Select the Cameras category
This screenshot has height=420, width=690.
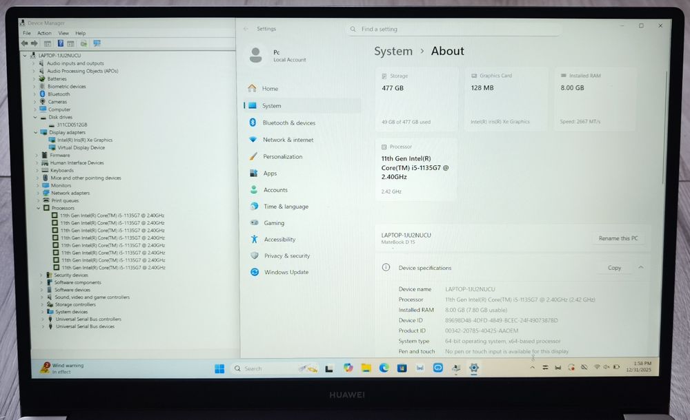click(x=57, y=102)
